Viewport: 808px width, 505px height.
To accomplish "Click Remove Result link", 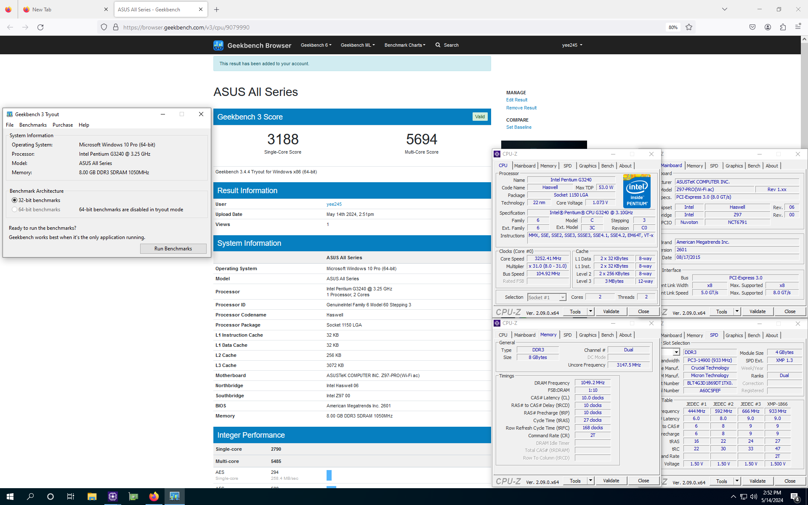I will pyautogui.click(x=521, y=108).
